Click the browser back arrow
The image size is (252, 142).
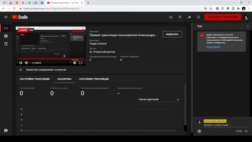click(x=4, y=9)
